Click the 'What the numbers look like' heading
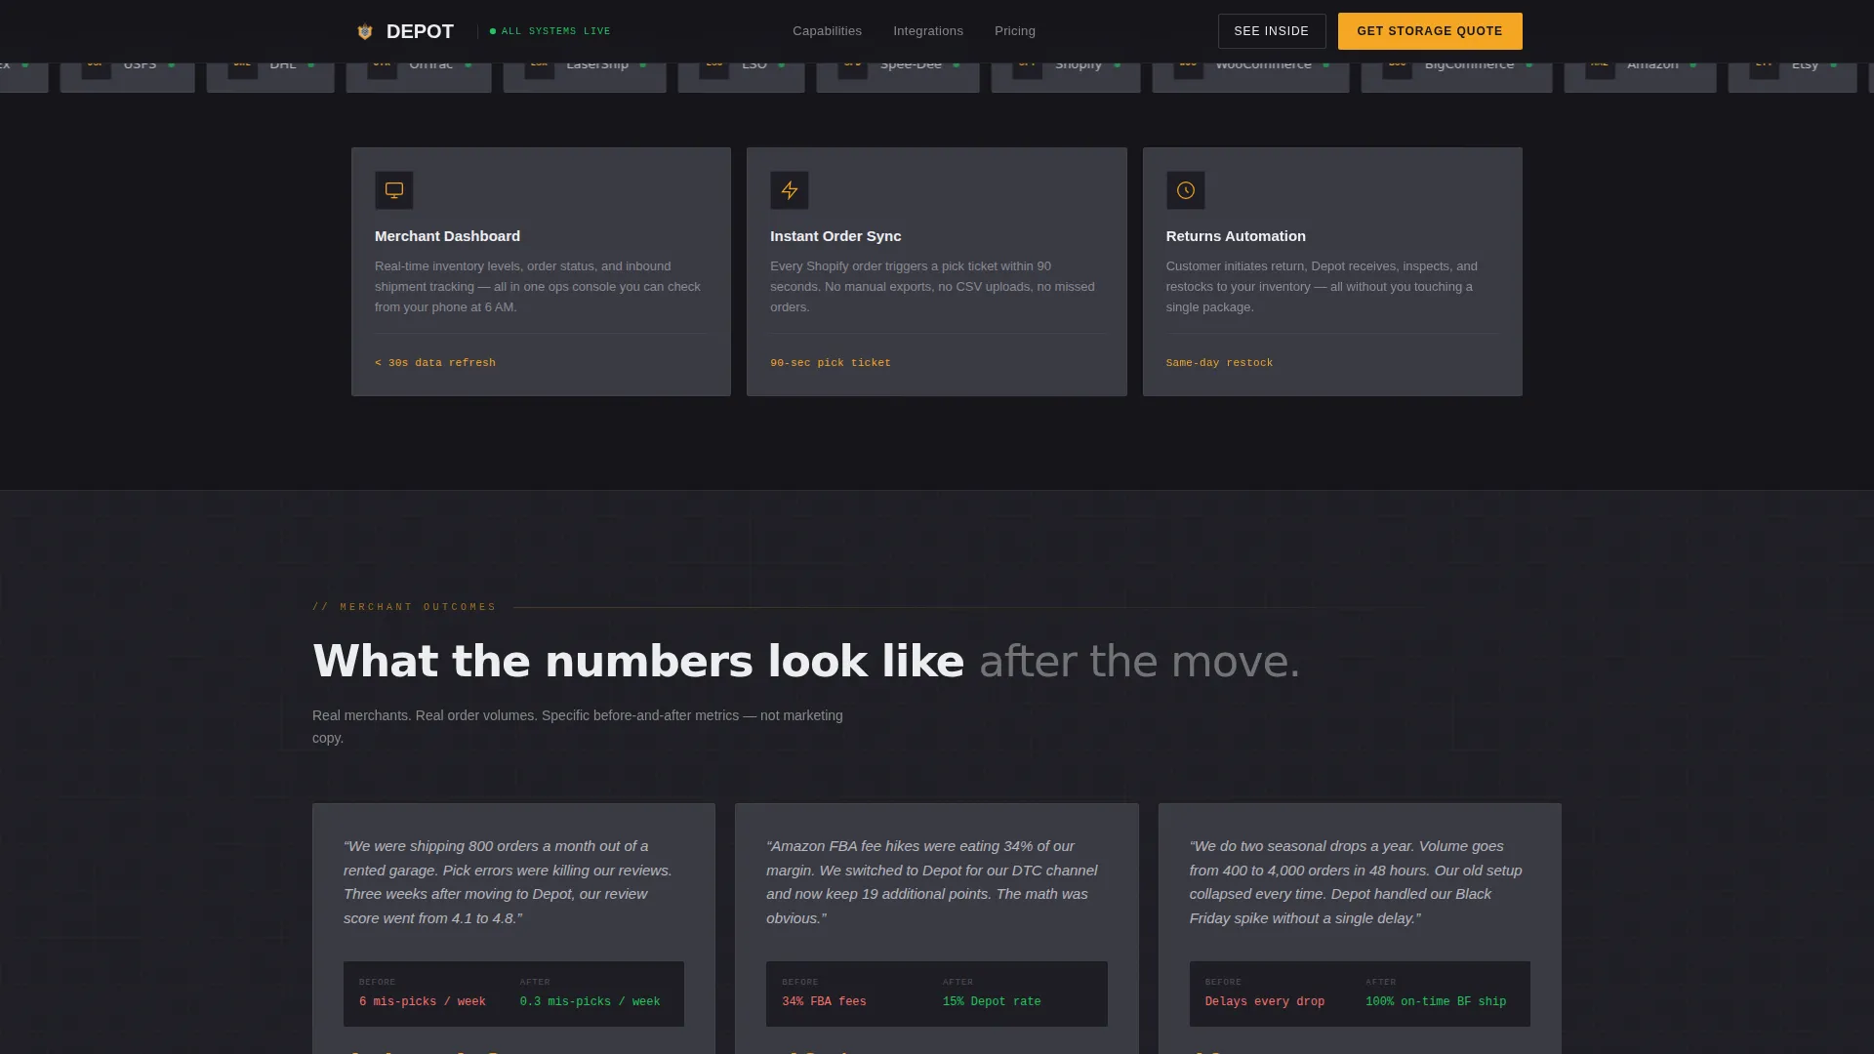 coord(638,662)
